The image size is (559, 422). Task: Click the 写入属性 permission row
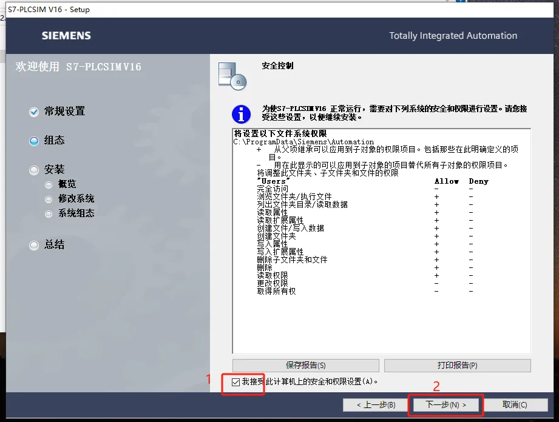point(365,244)
